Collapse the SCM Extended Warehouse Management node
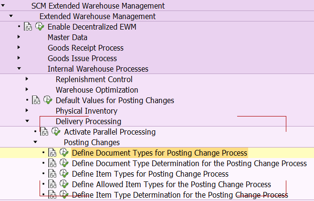 point(3,6)
